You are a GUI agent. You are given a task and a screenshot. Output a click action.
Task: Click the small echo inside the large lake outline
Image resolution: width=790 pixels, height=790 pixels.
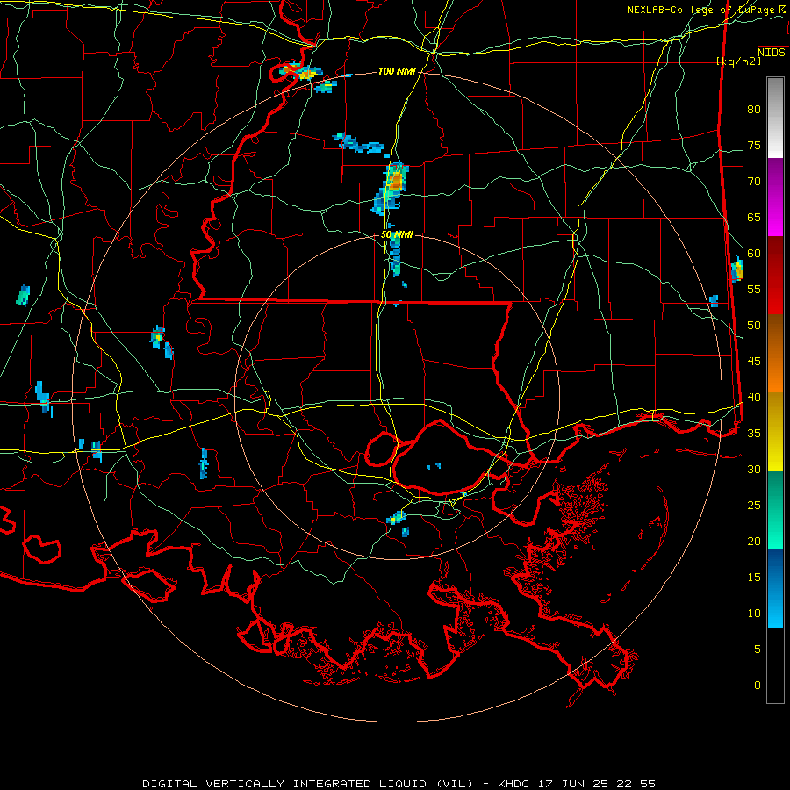(x=434, y=467)
